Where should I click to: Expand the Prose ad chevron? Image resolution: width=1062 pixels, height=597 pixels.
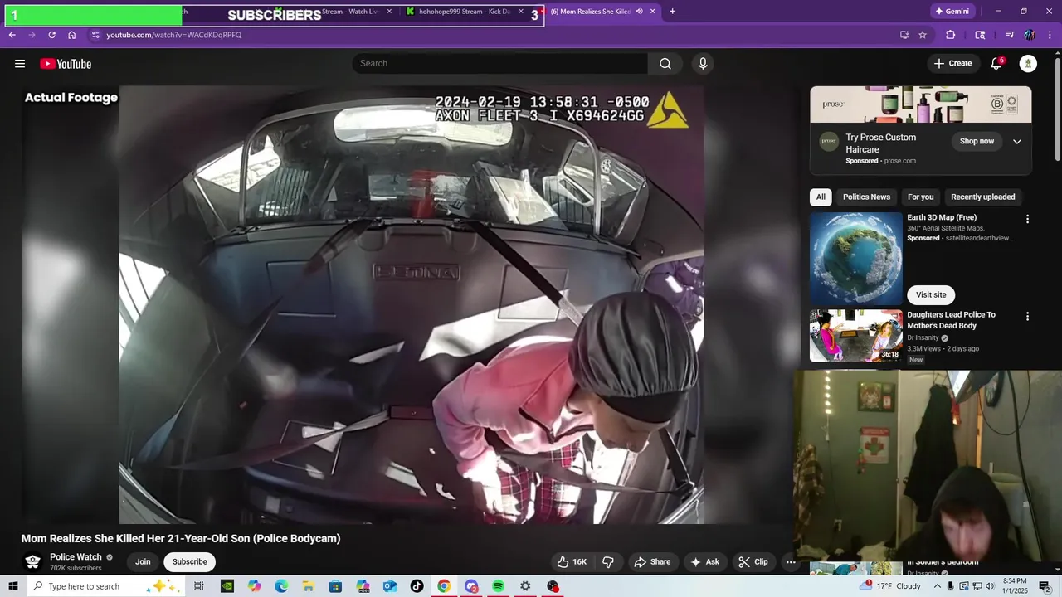coord(1017,142)
